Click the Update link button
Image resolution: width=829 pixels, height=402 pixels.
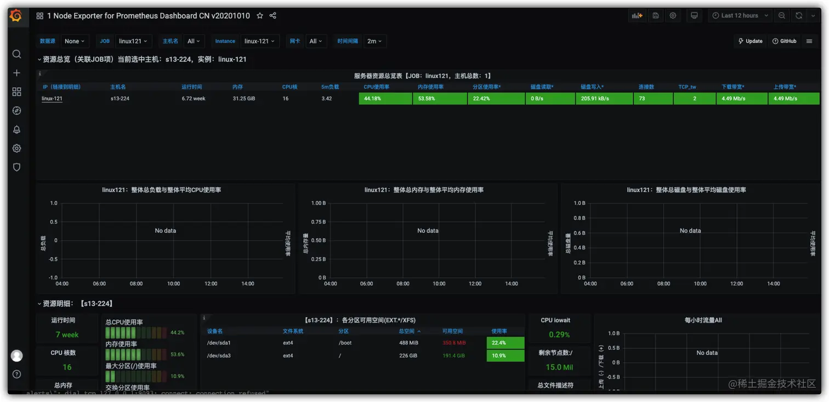tap(751, 41)
